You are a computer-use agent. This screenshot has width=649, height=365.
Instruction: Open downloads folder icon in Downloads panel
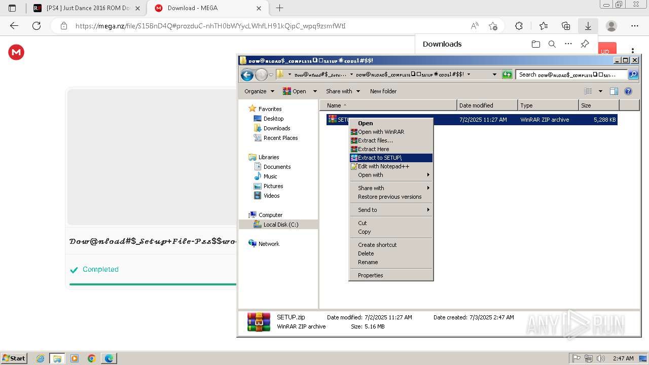[536, 44]
